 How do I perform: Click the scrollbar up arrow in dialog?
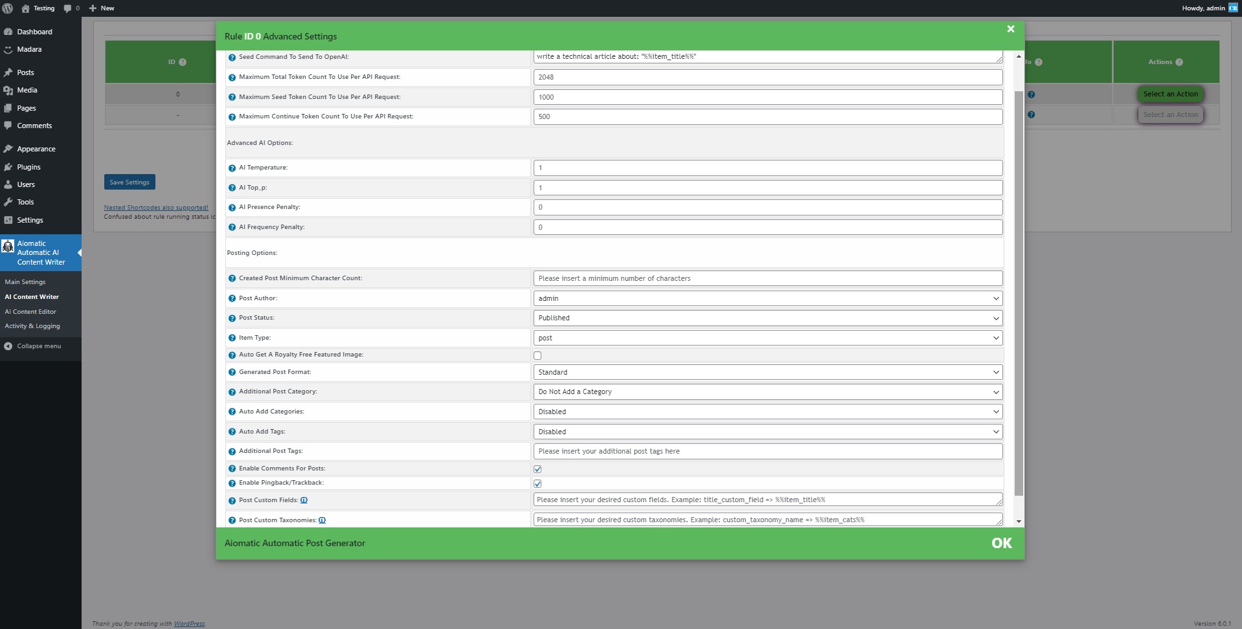pyautogui.click(x=1019, y=57)
